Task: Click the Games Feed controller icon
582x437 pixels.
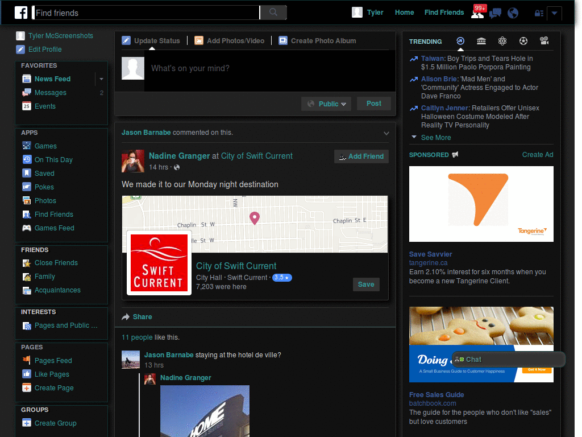Action: click(x=27, y=228)
